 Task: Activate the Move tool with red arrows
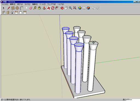49,8
